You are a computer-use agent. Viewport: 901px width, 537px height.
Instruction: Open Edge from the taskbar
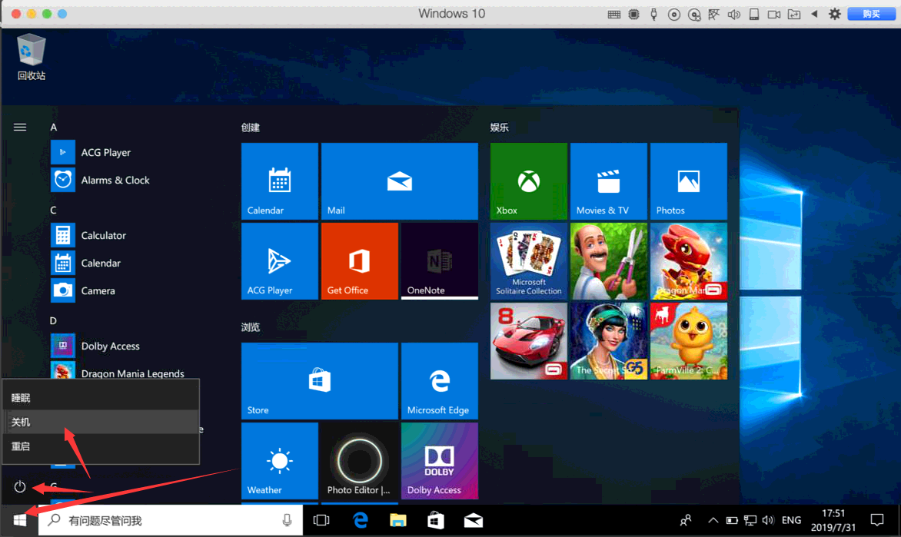coord(361,520)
